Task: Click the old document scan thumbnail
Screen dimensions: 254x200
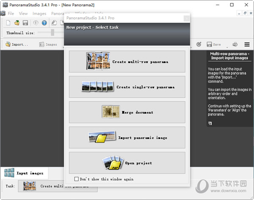Action: tap(111, 112)
